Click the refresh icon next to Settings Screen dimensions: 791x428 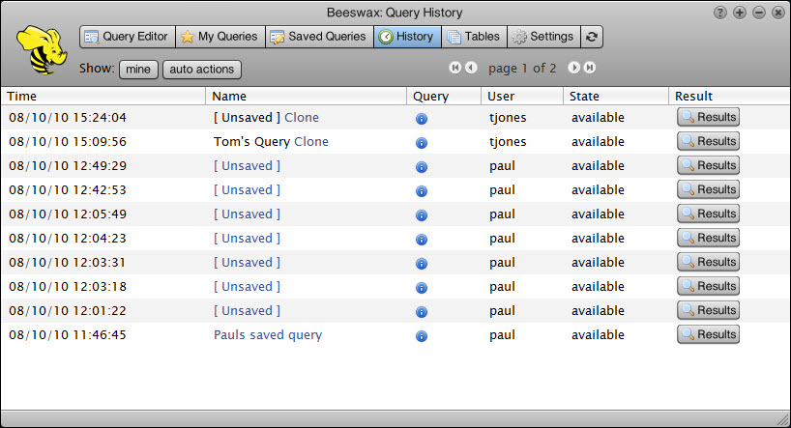pyautogui.click(x=592, y=37)
